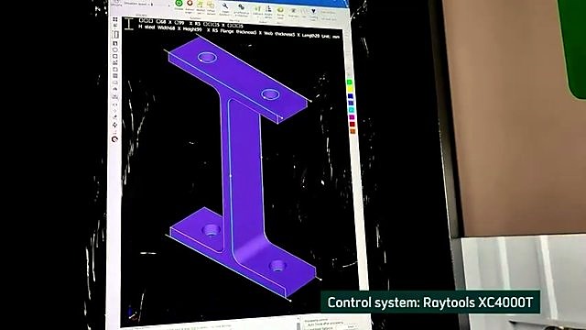The width and height of the screenshot is (586, 330).
Task: Select the bright blue layer color swatch
Action: click(x=351, y=96)
